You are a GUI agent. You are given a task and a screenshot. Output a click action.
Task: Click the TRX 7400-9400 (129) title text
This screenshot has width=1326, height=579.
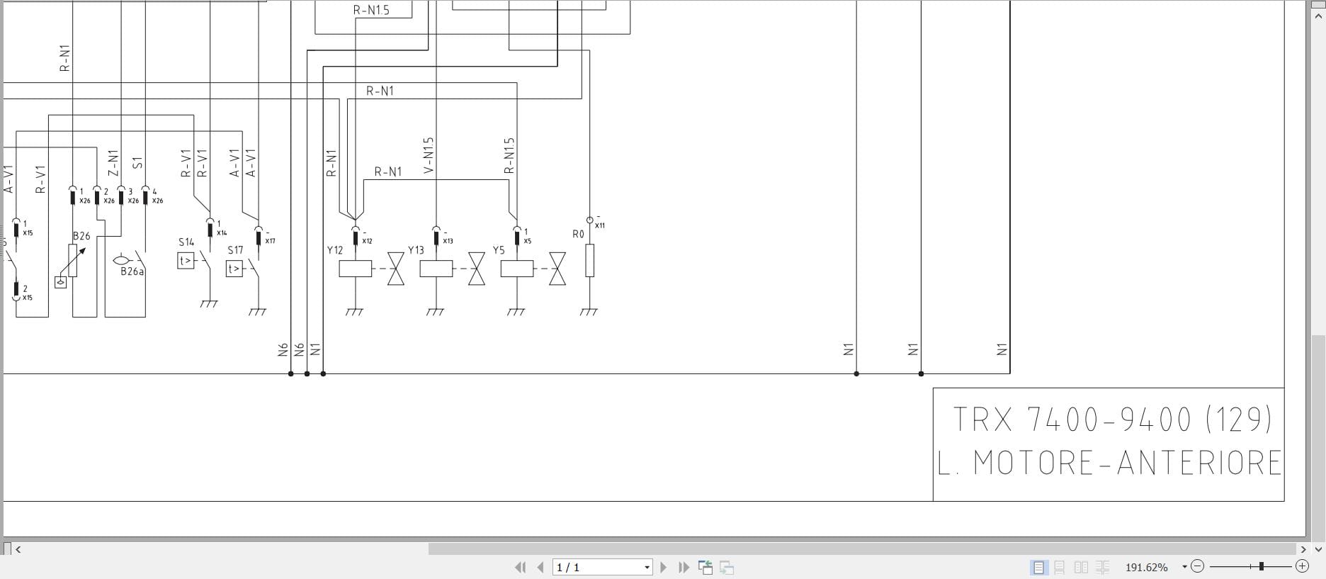[x=1112, y=420]
